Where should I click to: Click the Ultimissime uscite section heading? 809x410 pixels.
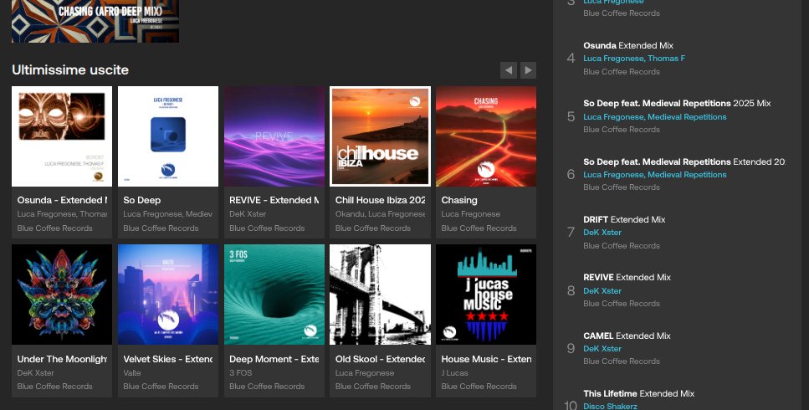tap(70, 69)
